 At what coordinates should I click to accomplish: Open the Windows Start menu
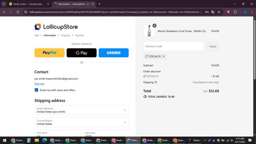pyautogui.click(x=4, y=140)
